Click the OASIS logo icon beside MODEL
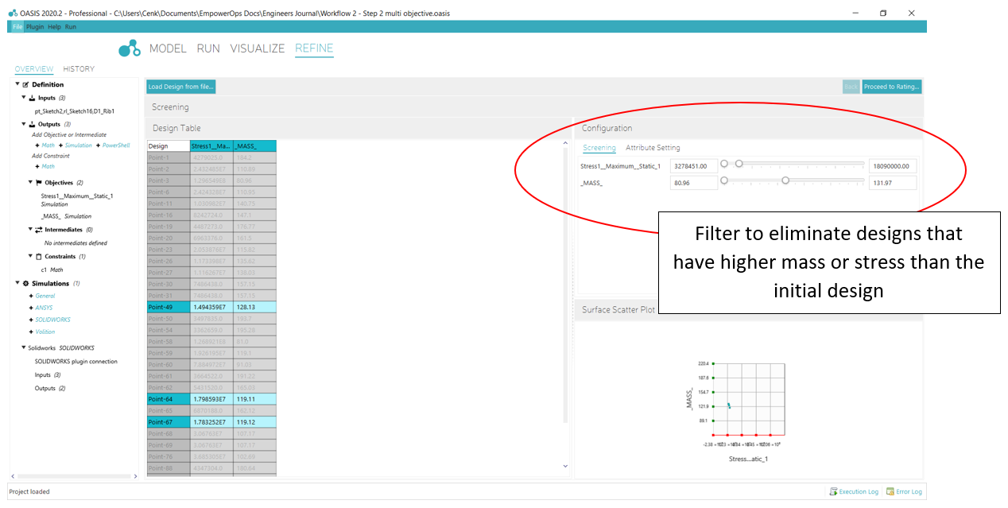The image size is (1008, 508). [x=130, y=49]
